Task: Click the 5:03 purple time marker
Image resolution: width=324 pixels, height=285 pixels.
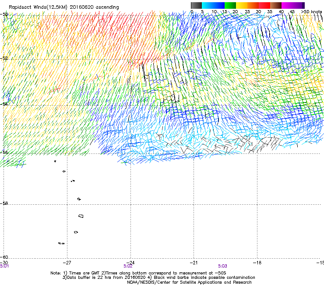Action: point(222,266)
